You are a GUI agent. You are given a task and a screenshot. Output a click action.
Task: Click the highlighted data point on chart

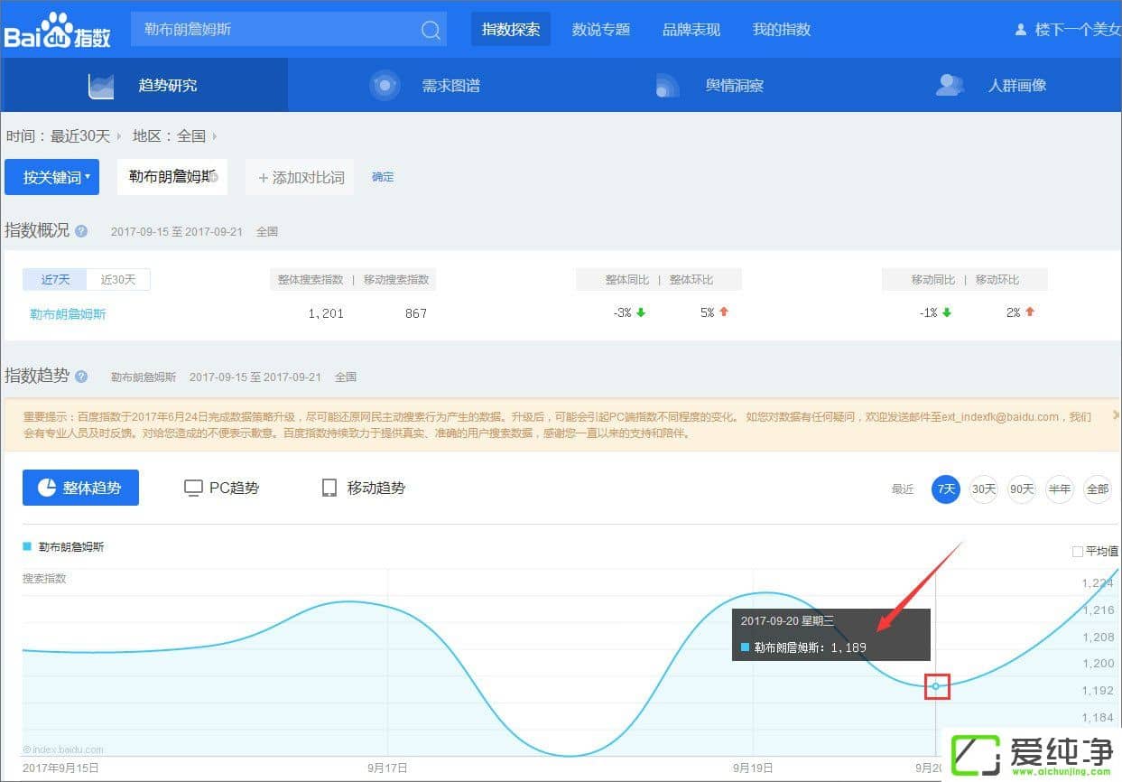pos(936,686)
